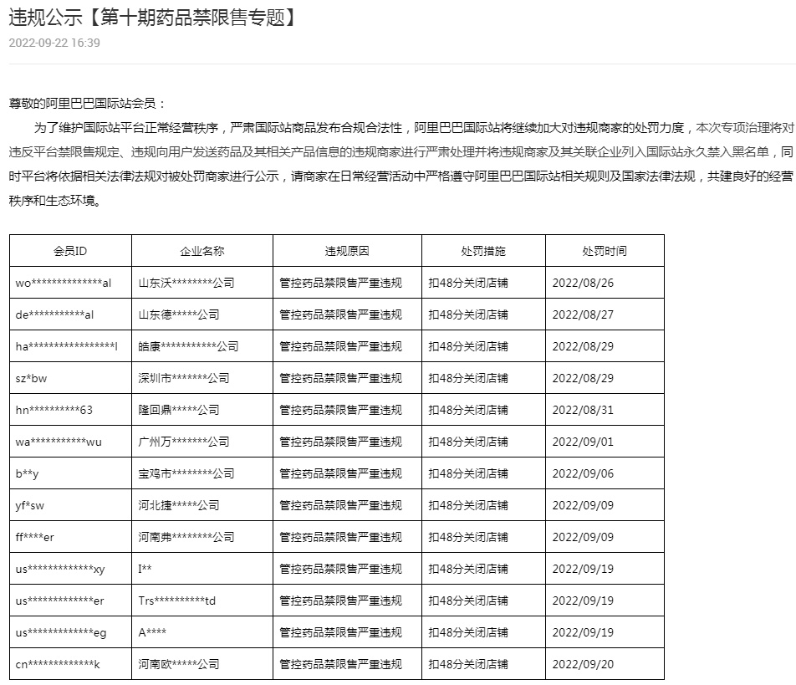Click member ID cn*************k
Image resolution: width=796 pixels, height=685 pixels.
pos(58,664)
